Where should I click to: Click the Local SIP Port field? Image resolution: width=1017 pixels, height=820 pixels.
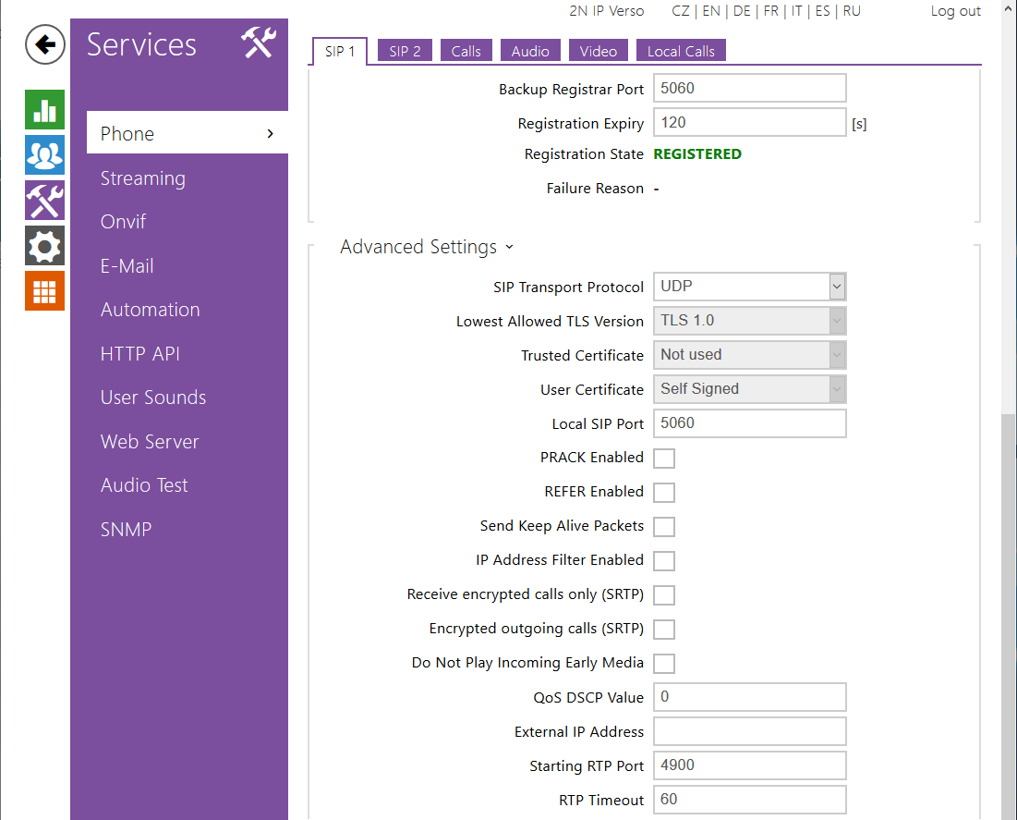coord(749,423)
